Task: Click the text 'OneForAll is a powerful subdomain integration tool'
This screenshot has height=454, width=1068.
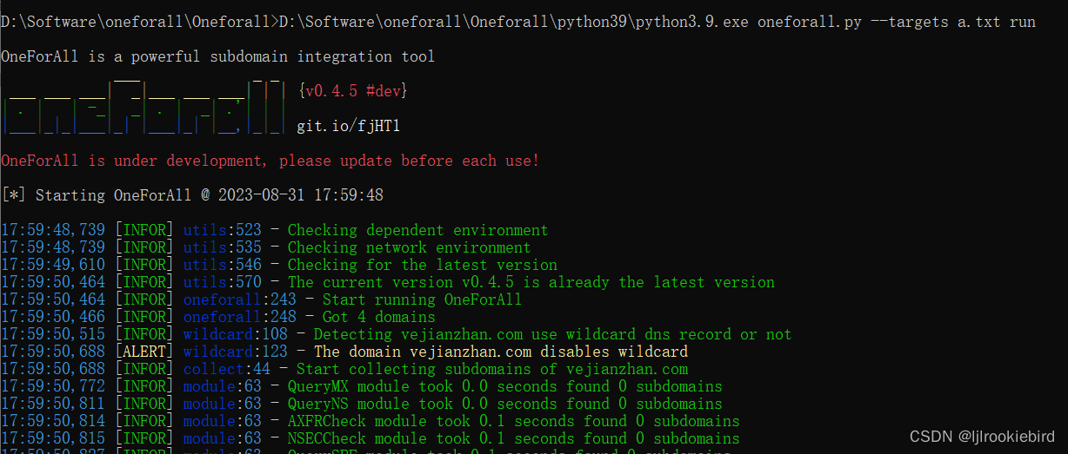Action: click(x=218, y=56)
